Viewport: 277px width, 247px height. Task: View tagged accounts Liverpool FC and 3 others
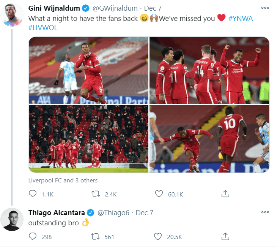click(x=63, y=180)
